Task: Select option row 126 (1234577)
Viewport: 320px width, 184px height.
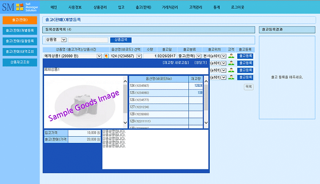Action: coord(166,100)
